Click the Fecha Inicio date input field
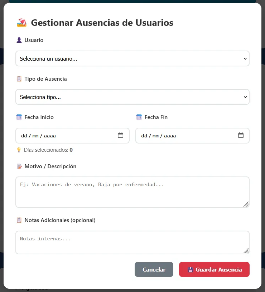 pyautogui.click(x=54, y=136)
